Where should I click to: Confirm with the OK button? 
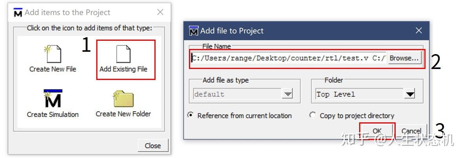377,131
